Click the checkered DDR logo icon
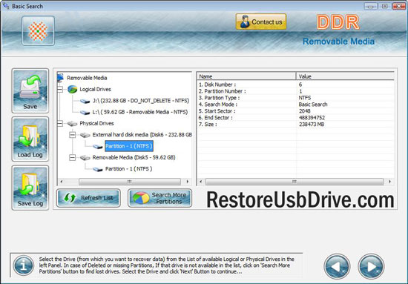Screen dimensions: 408x284 coord(39,30)
